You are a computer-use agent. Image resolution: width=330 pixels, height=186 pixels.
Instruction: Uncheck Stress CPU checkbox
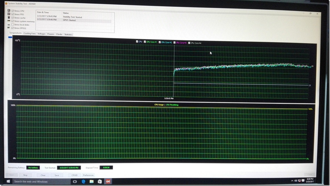click(13, 11)
